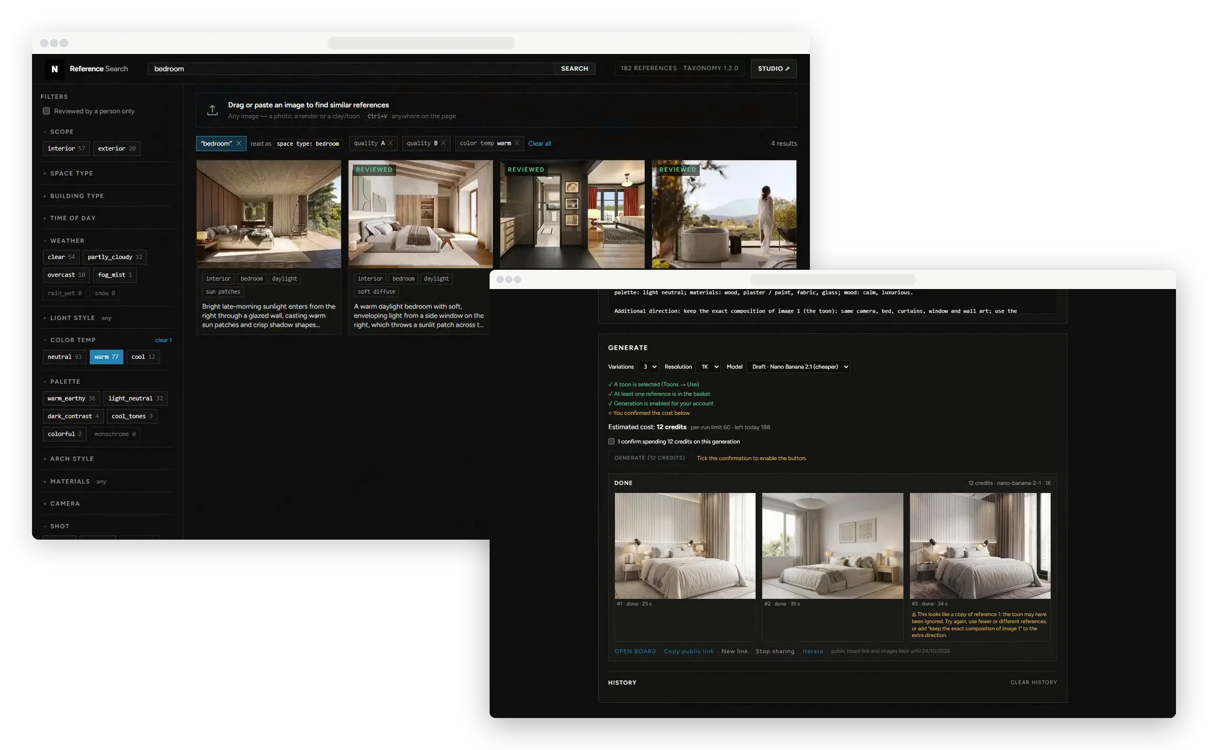Click the Iterate link
The width and height of the screenshot is (1208, 750).
813,651
